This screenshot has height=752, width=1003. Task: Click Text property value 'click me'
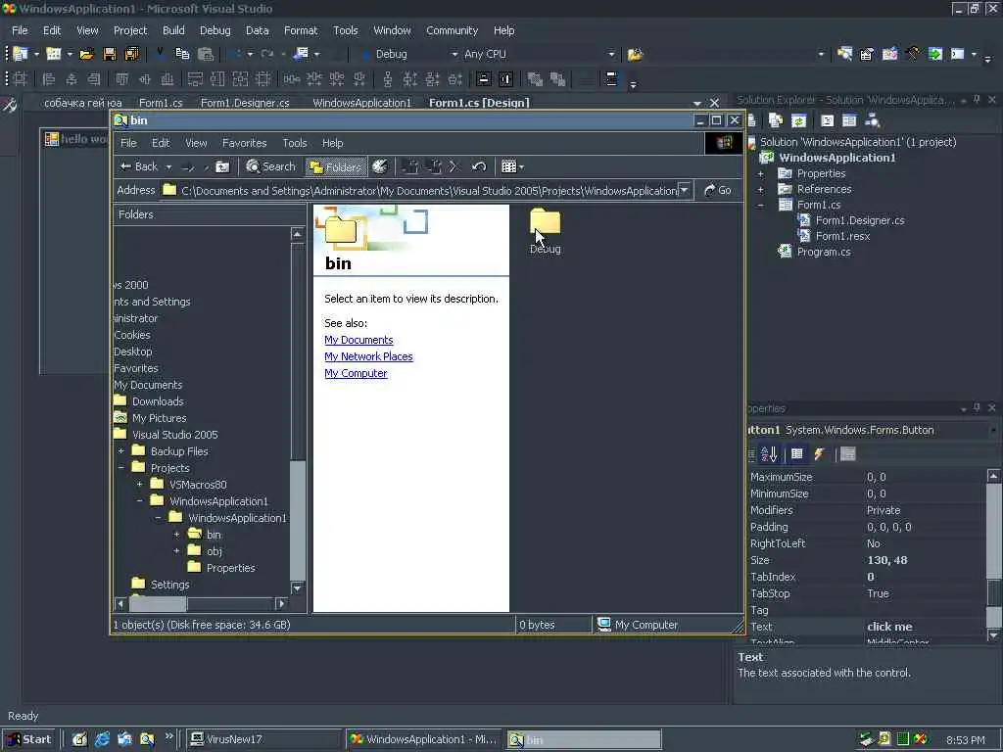(x=889, y=627)
